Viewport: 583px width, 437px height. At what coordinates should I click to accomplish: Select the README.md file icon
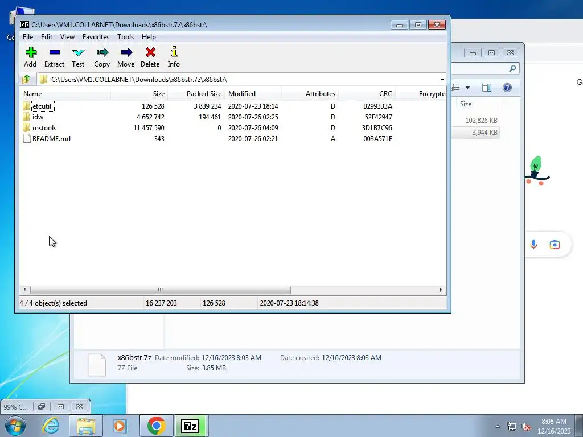27,139
